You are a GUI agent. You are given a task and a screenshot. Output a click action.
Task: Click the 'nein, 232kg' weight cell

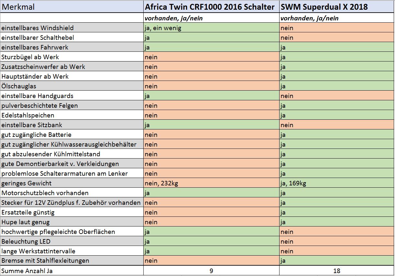(211, 183)
